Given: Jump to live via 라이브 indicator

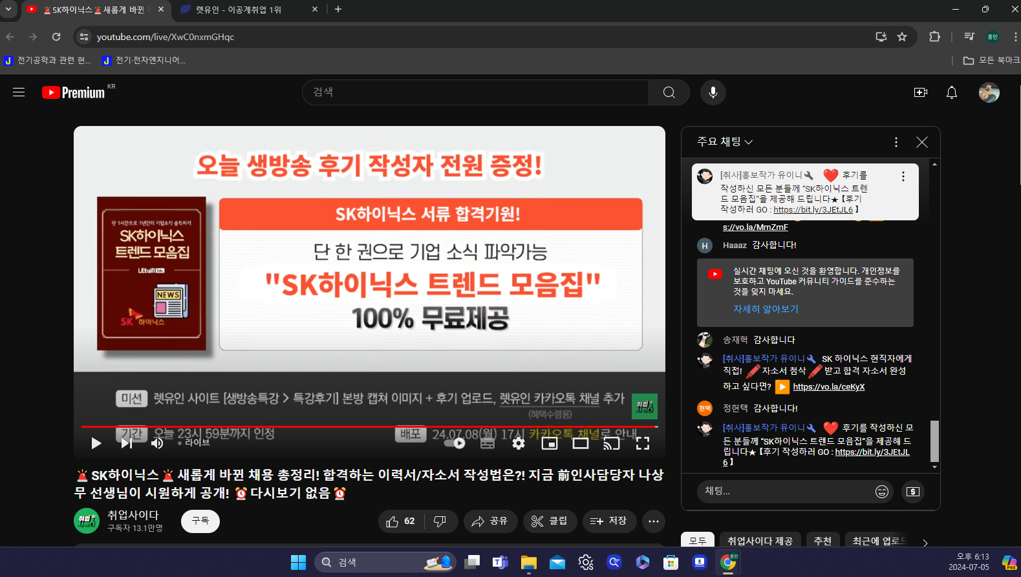Looking at the screenshot, I should 194,443.
